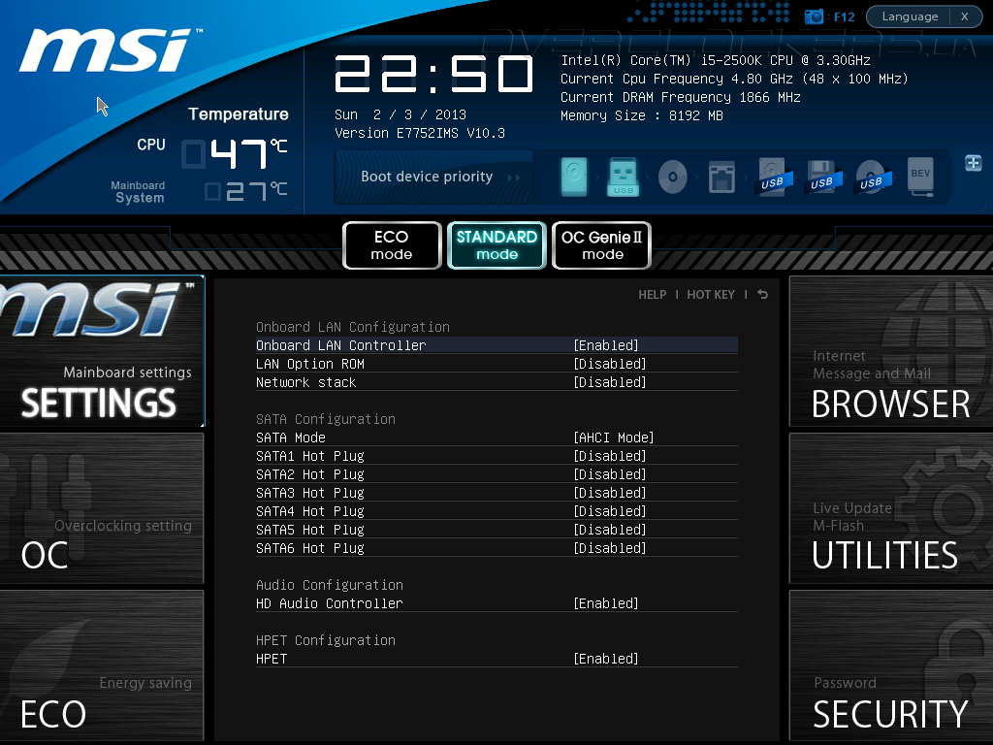The image size is (993, 745).
Task: Click the Audio Configuration heading
Action: pyautogui.click(x=330, y=585)
